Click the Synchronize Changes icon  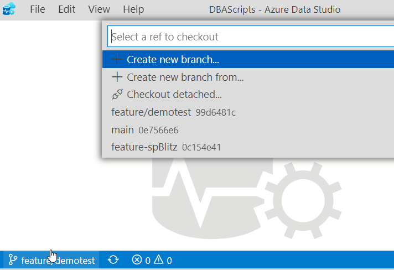[x=113, y=260]
